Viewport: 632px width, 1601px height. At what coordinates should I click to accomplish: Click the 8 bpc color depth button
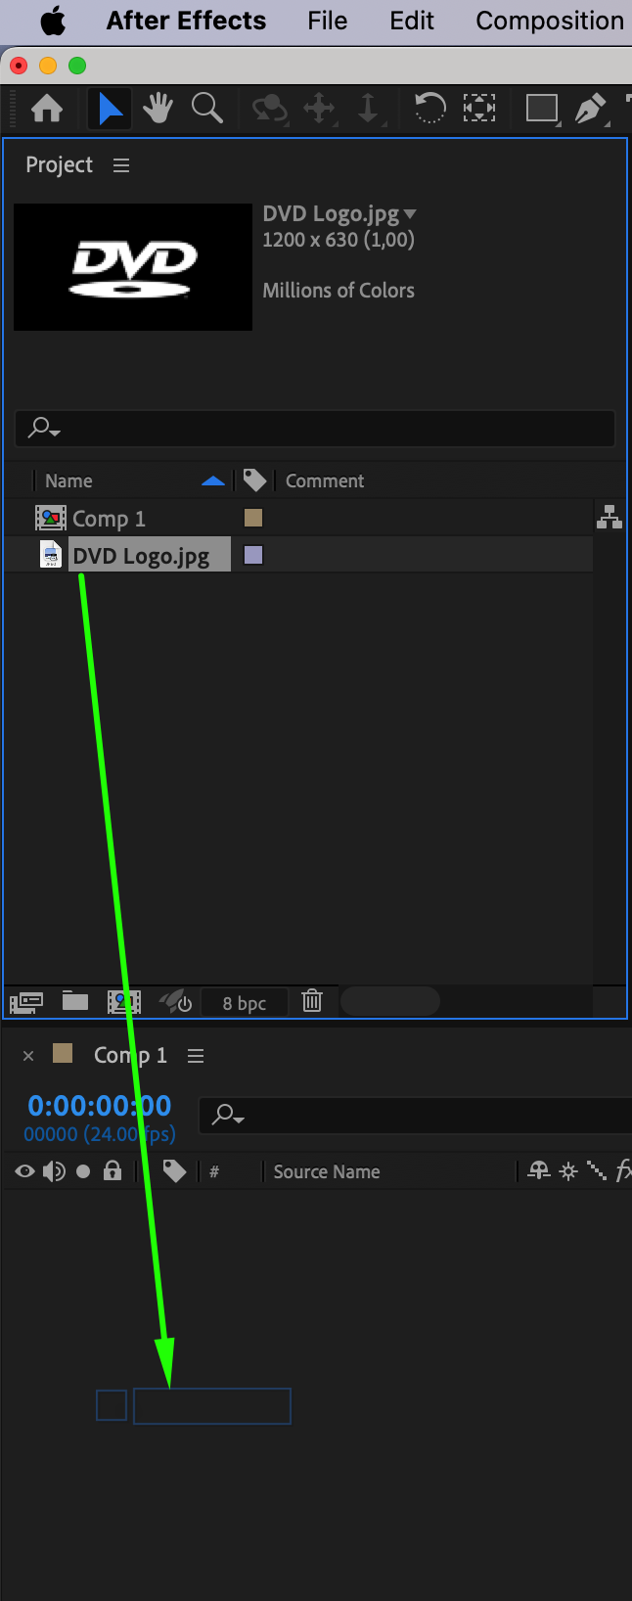pos(245,1003)
